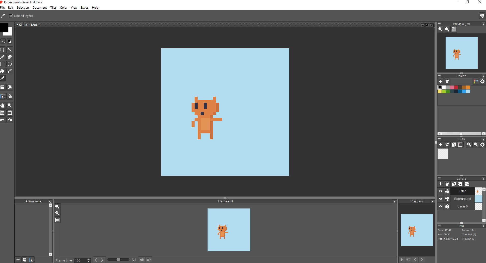Select the Circle shape tool
The height and width of the screenshot is (263, 486).
click(x=10, y=64)
